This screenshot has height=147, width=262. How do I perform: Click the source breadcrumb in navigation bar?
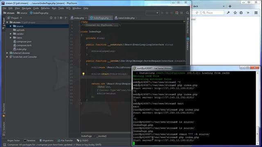coord(22,13)
